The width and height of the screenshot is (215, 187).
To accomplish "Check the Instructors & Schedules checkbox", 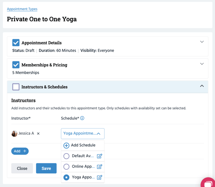I will 16,87.
